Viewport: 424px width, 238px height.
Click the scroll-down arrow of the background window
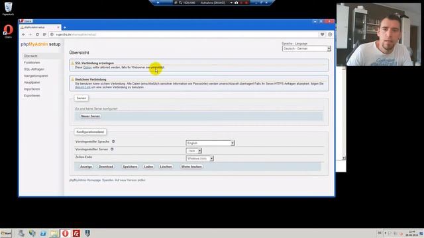(x=344, y=158)
